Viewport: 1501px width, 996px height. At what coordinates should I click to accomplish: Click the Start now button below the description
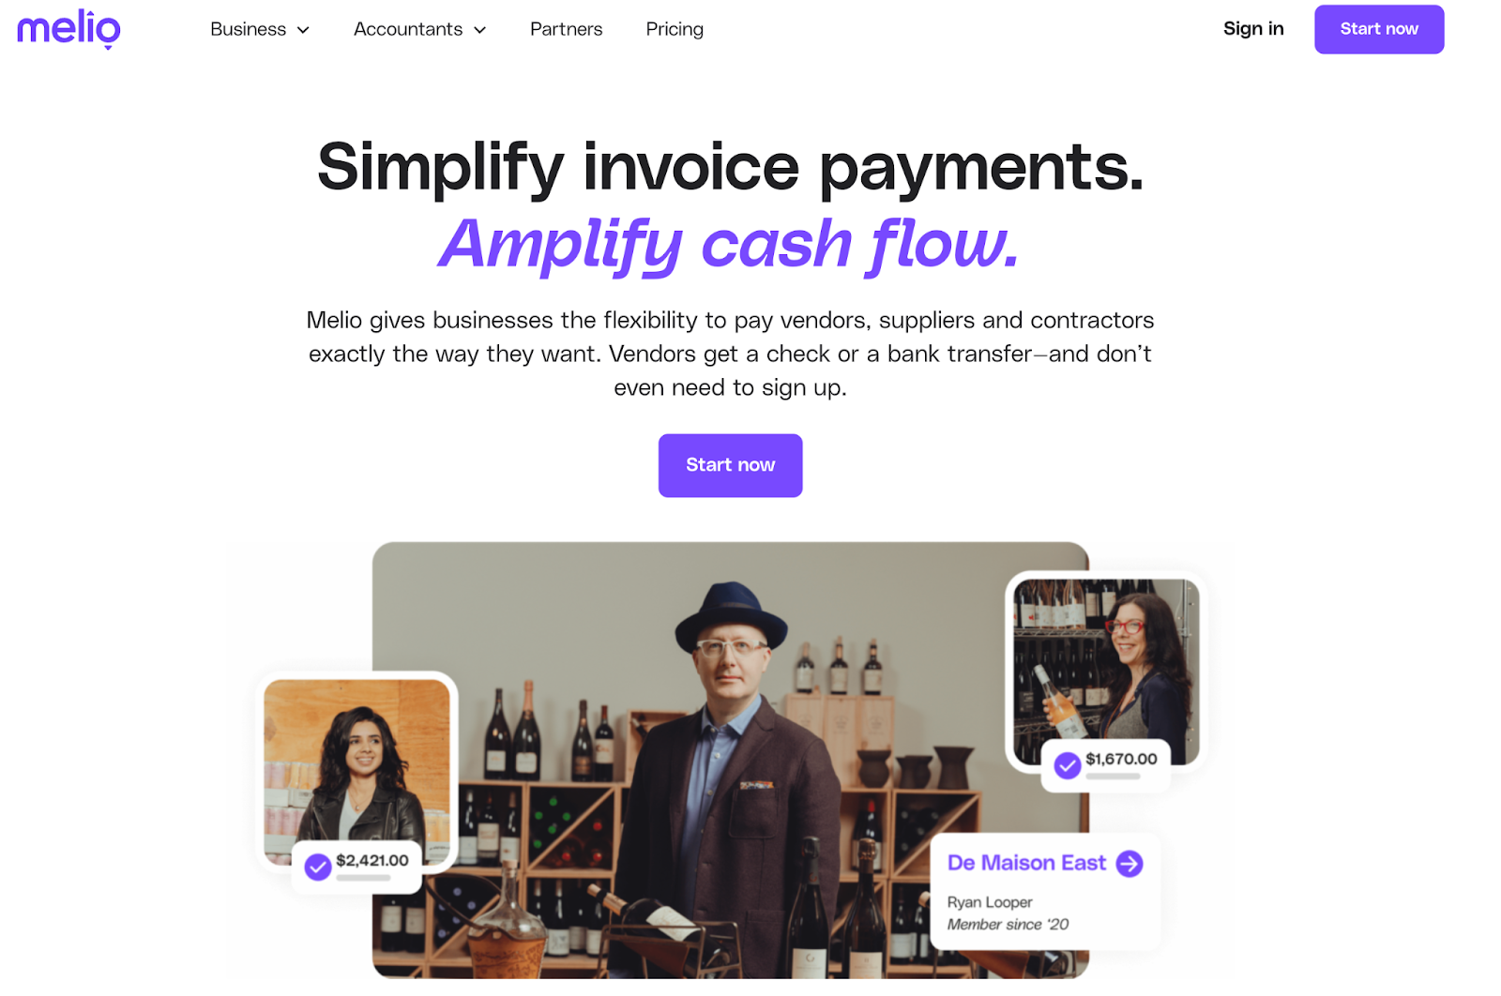[730, 465]
